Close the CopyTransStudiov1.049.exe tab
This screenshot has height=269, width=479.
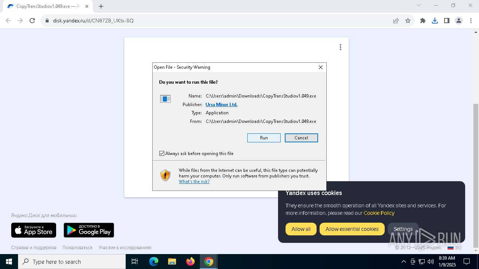87,6
